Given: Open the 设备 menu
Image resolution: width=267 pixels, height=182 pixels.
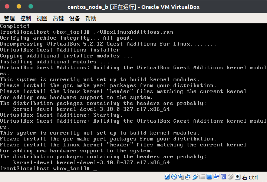Looking at the screenshot, I should [75, 19].
